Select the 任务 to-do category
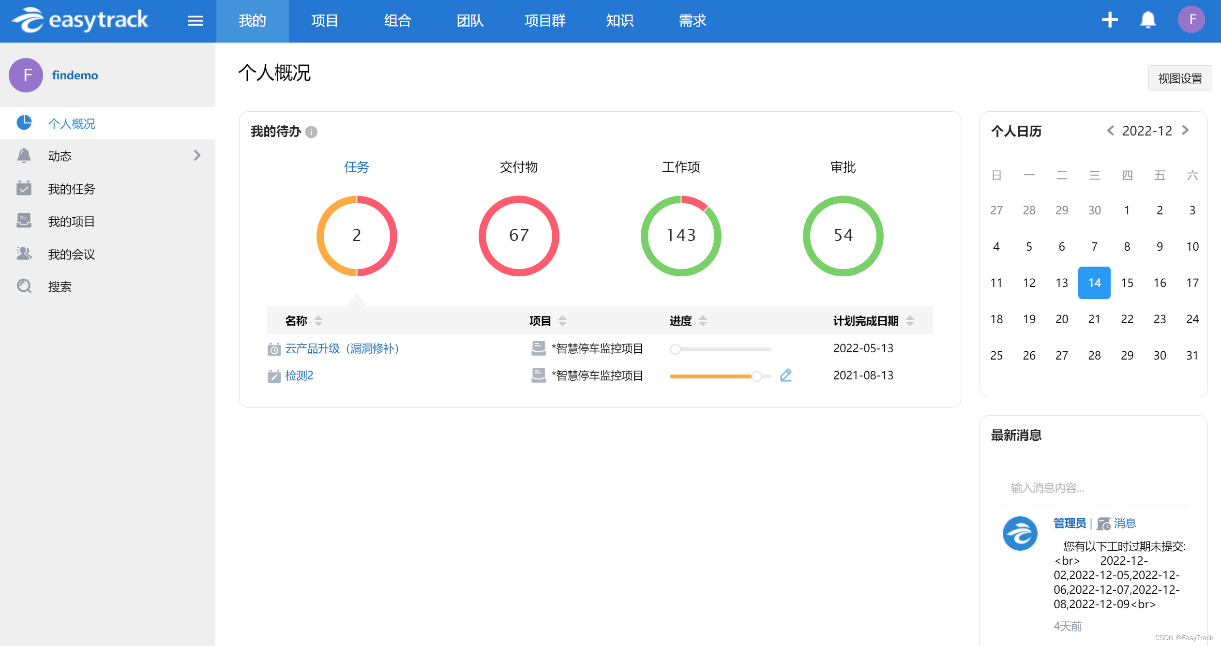 [357, 167]
